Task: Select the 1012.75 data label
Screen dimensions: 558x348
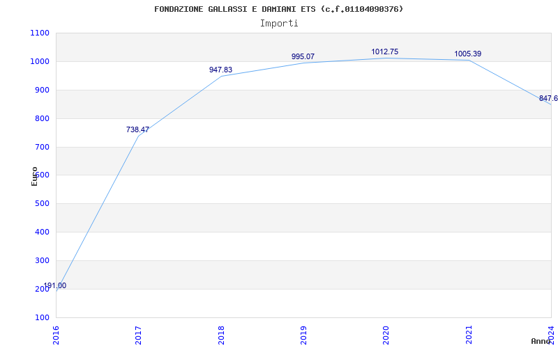Action: 385,52
